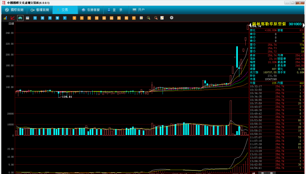The width and height of the screenshot is (306, 174).
Task: Click the trade row at 11:07:39
Action: (x=277, y=144)
